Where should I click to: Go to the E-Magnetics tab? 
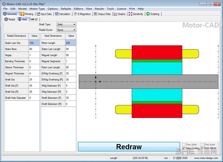[x=82, y=14]
